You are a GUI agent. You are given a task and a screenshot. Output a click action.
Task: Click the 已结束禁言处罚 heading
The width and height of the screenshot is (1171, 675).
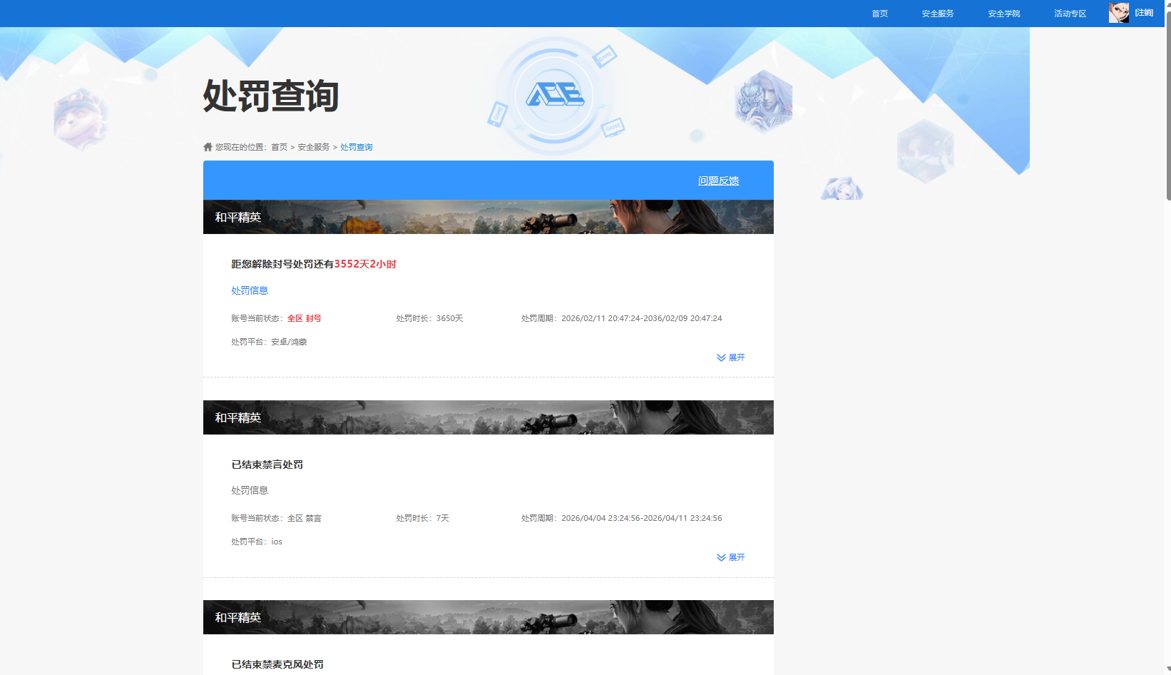pos(267,465)
